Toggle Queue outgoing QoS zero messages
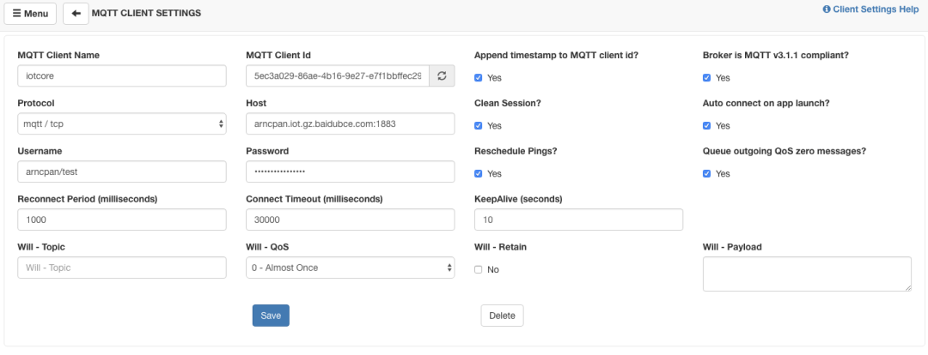Screen dimensions: 928x355 coord(707,174)
